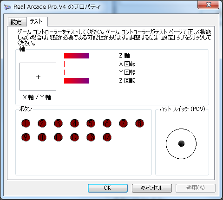The image size is (223, 200).
Task: Select the テスト tab
Action: pos(37,21)
